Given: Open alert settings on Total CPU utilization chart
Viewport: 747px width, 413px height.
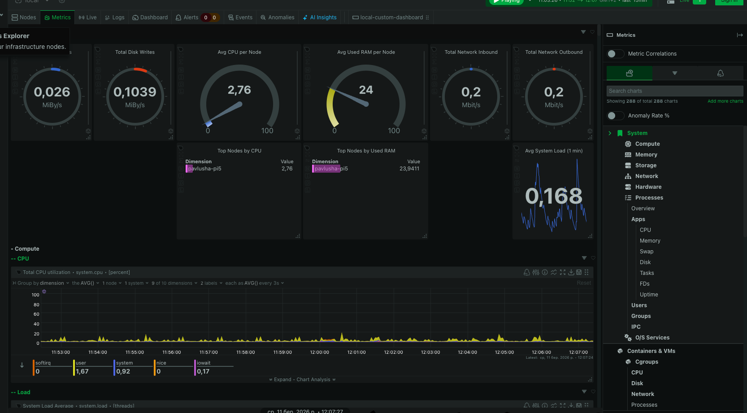Looking at the screenshot, I should pos(526,272).
